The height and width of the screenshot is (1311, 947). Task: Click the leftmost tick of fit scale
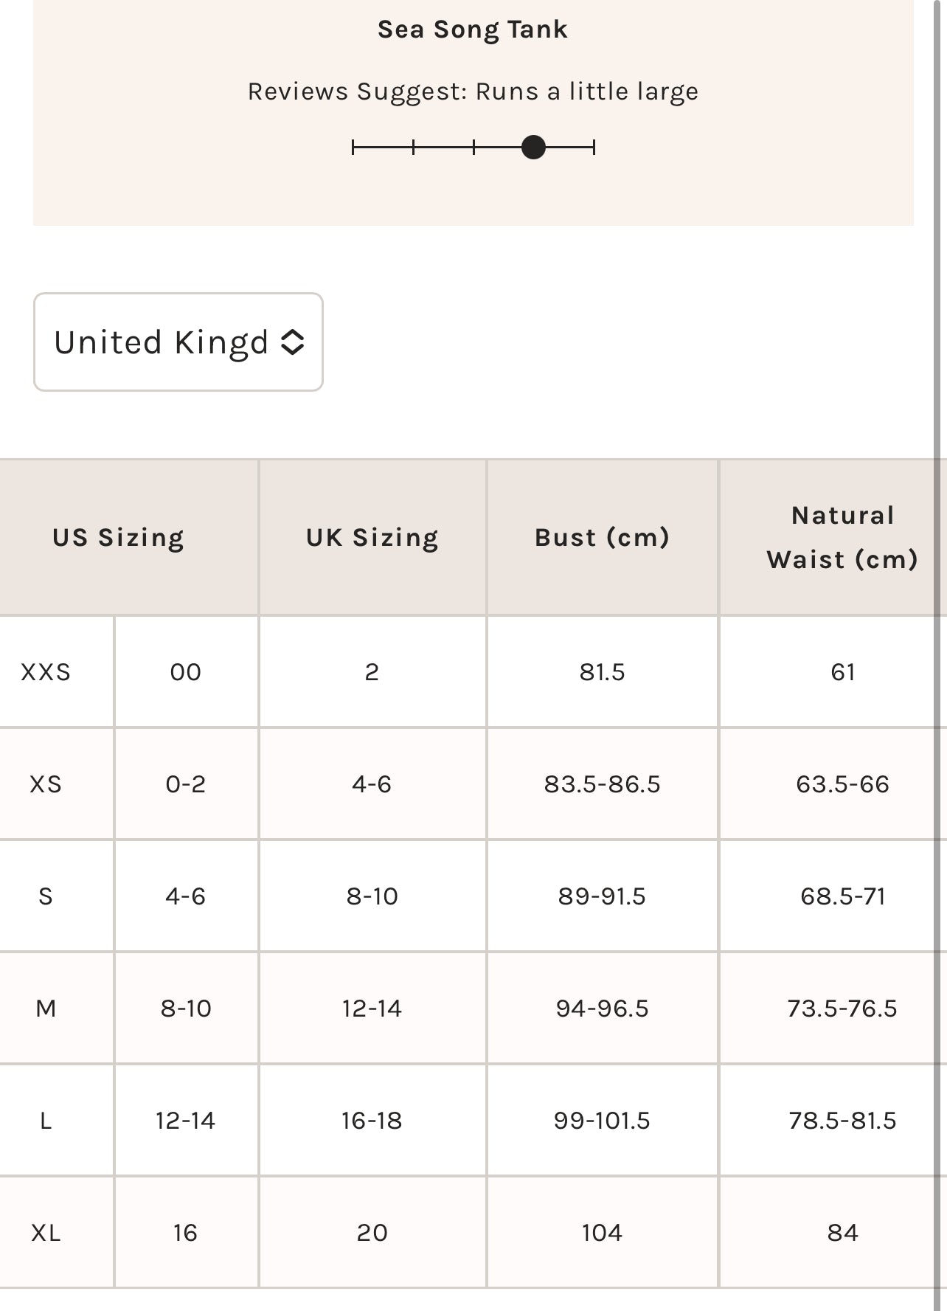point(353,148)
